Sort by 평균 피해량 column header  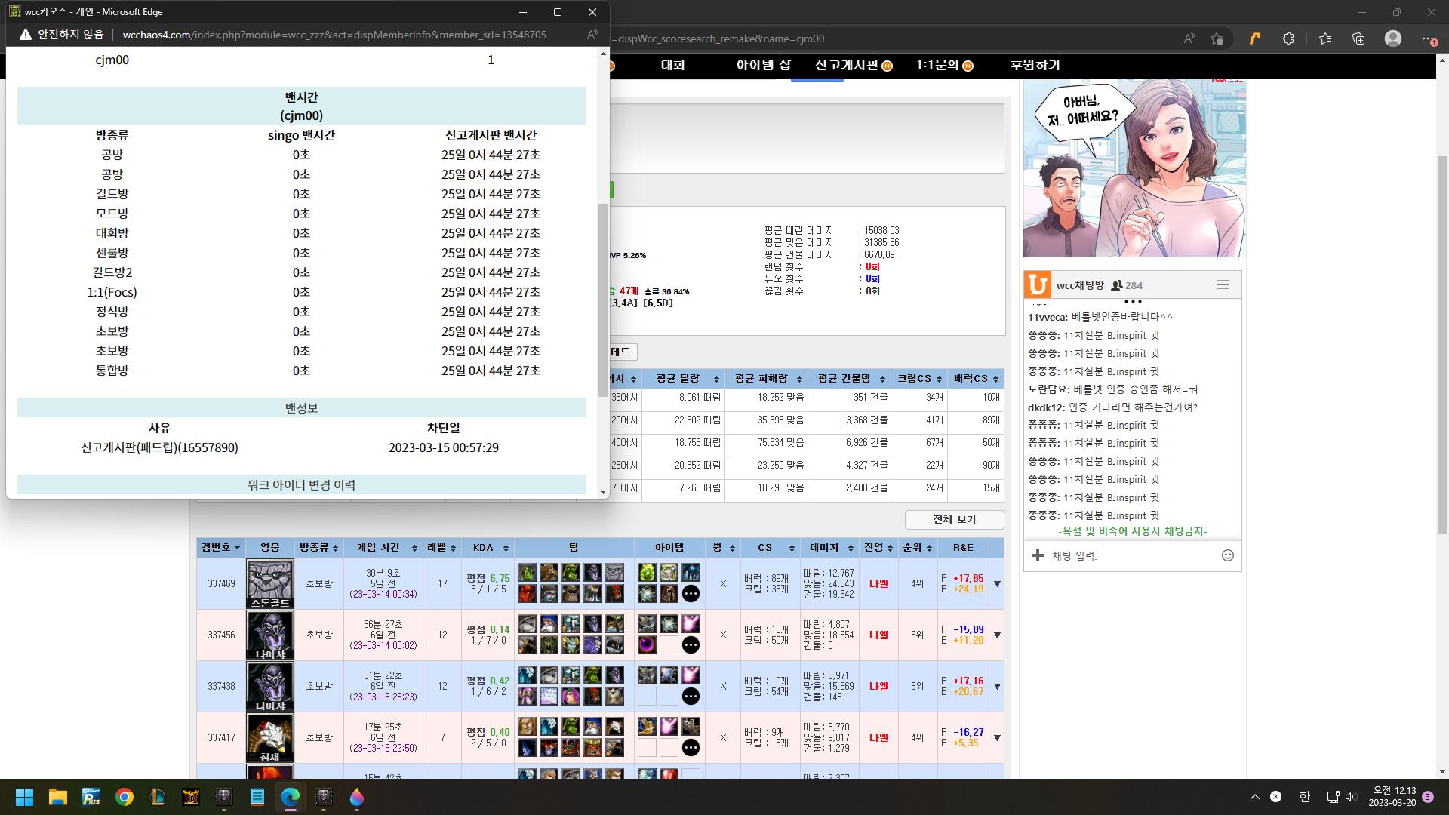pos(766,378)
